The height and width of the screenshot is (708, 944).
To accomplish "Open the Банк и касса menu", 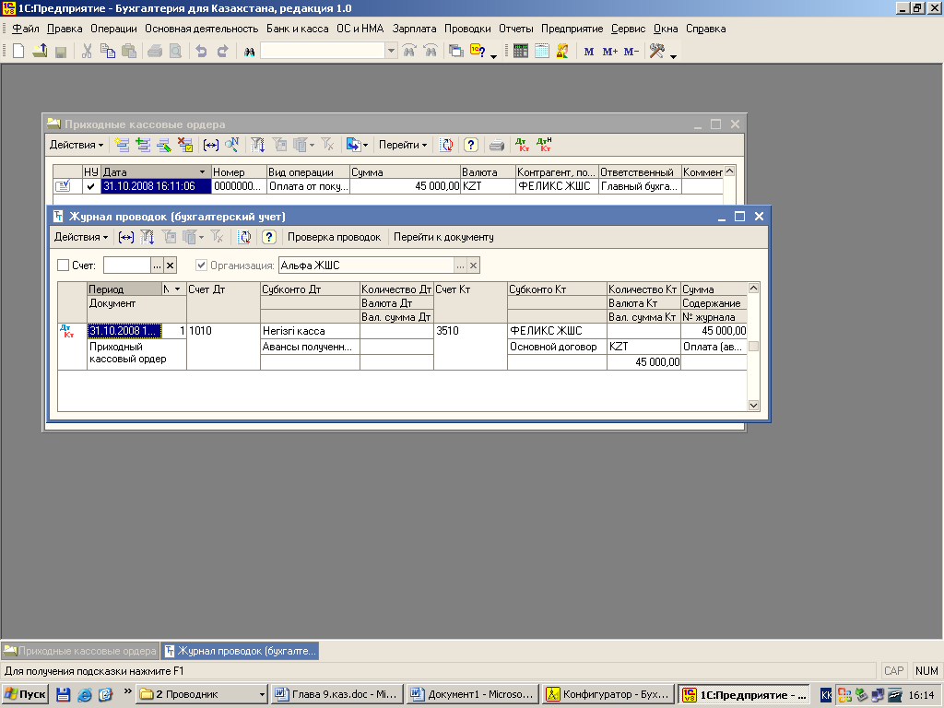I will (x=298, y=29).
